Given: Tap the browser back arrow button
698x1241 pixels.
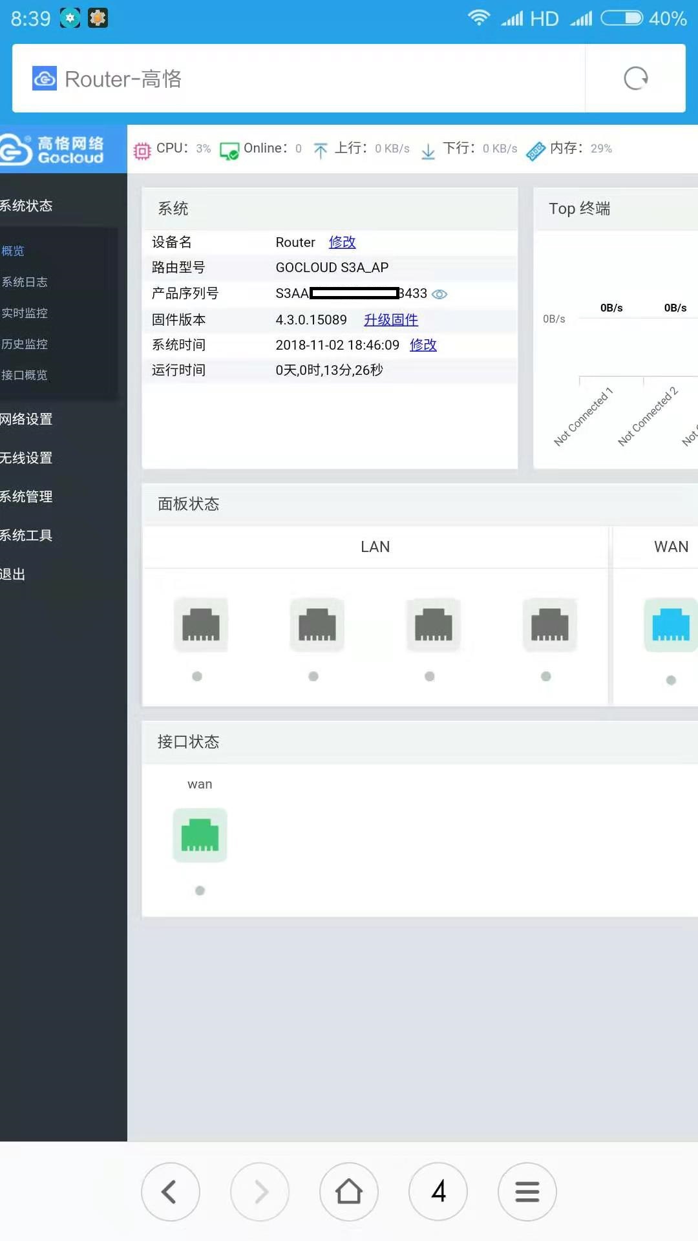Looking at the screenshot, I should click(x=171, y=1191).
